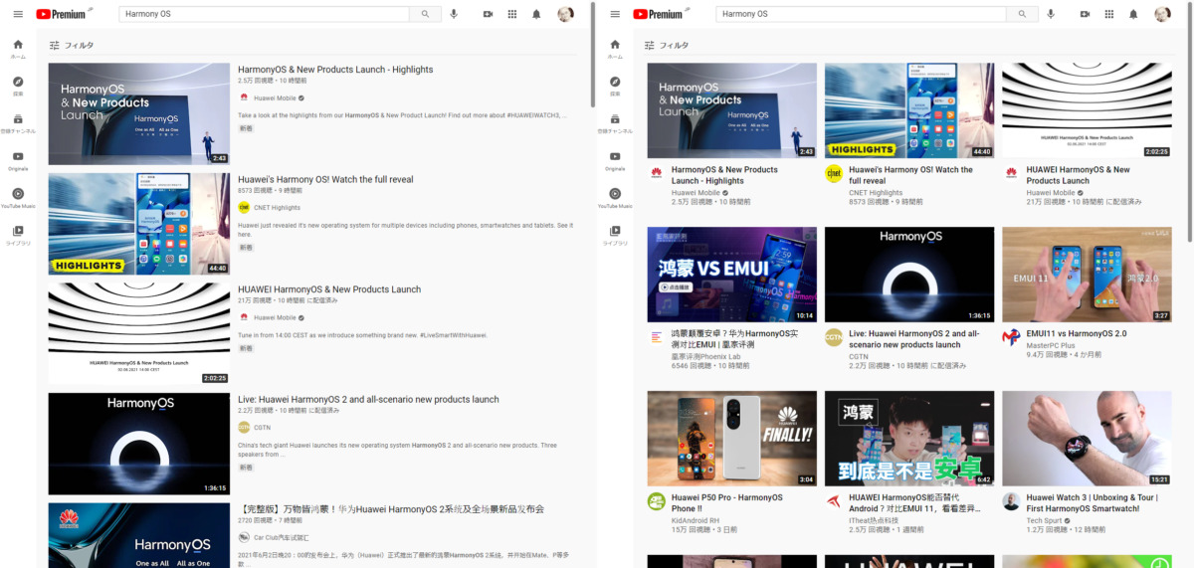Go to ホーム (Home) in the grid-view window sidebar
The height and width of the screenshot is (568, 1194).
click(x=615, y=49)
